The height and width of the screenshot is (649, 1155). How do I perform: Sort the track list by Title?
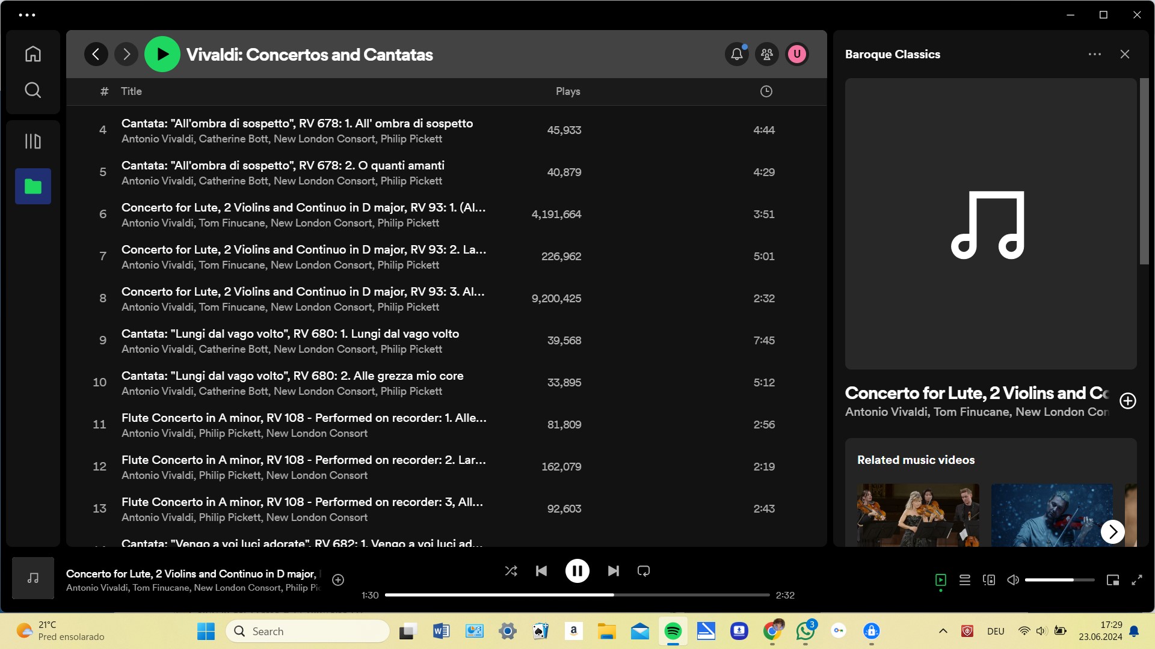[x=131, y=91]
